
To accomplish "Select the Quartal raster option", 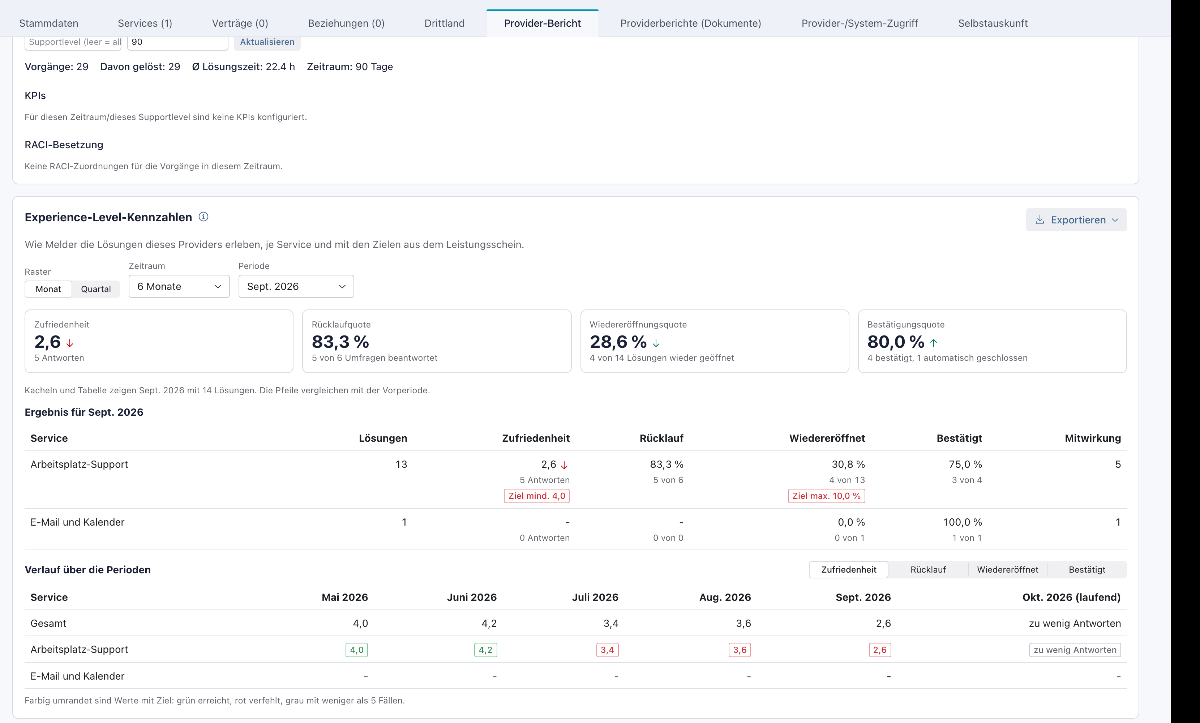I will [x=96, y=289].
